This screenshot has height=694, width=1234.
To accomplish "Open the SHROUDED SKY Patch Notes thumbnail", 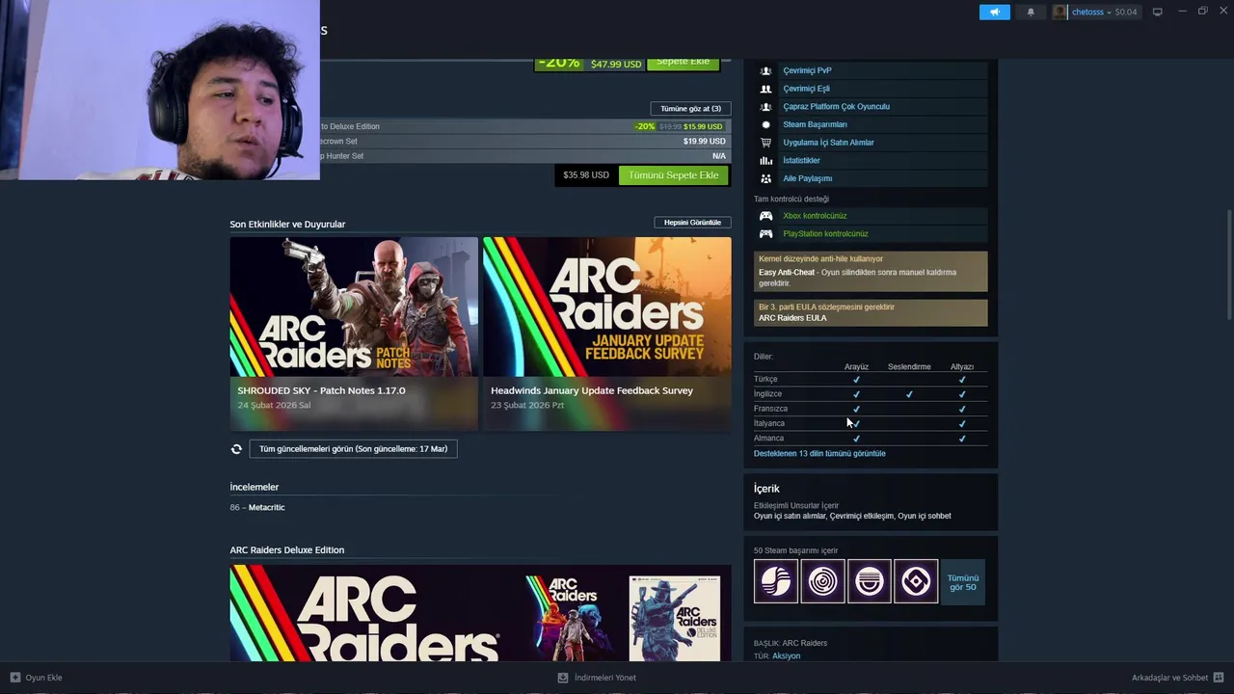I will point(354,307).
